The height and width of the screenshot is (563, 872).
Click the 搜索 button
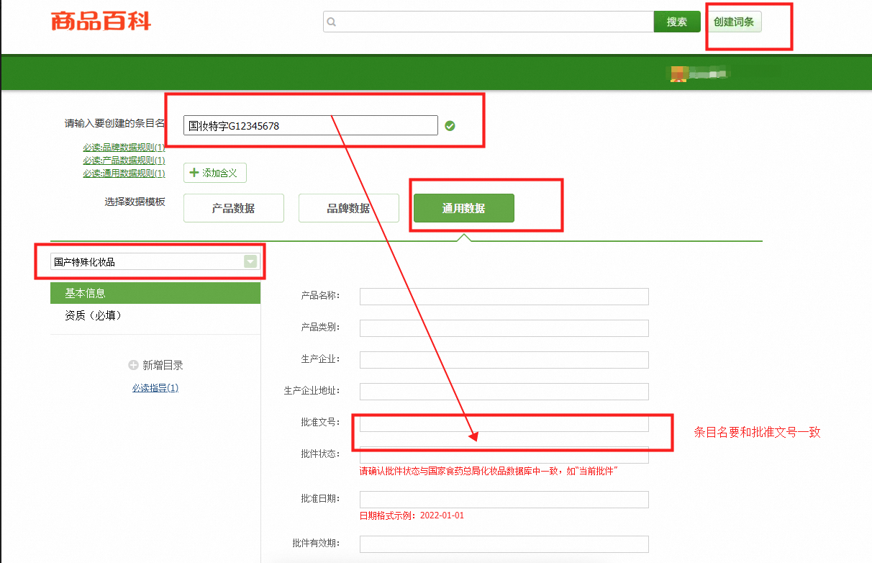[677, 22]
